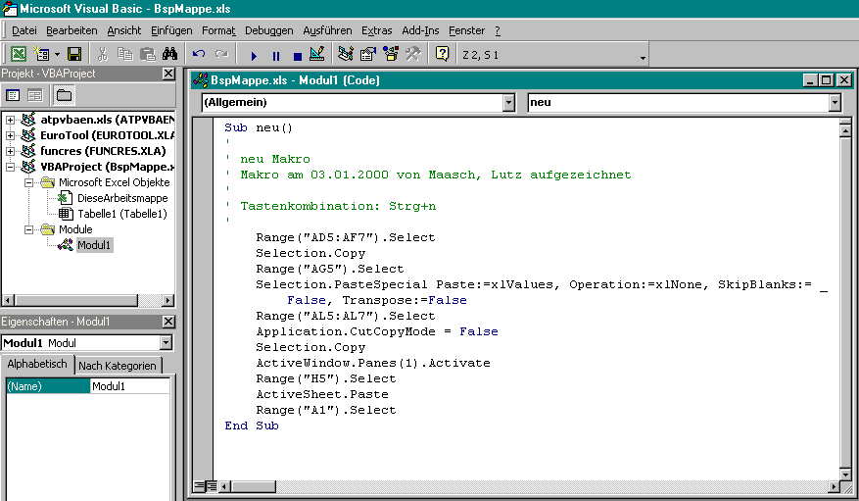Open the Toolbox icon
Screen dimensions: 859x501
click(413, 54)
